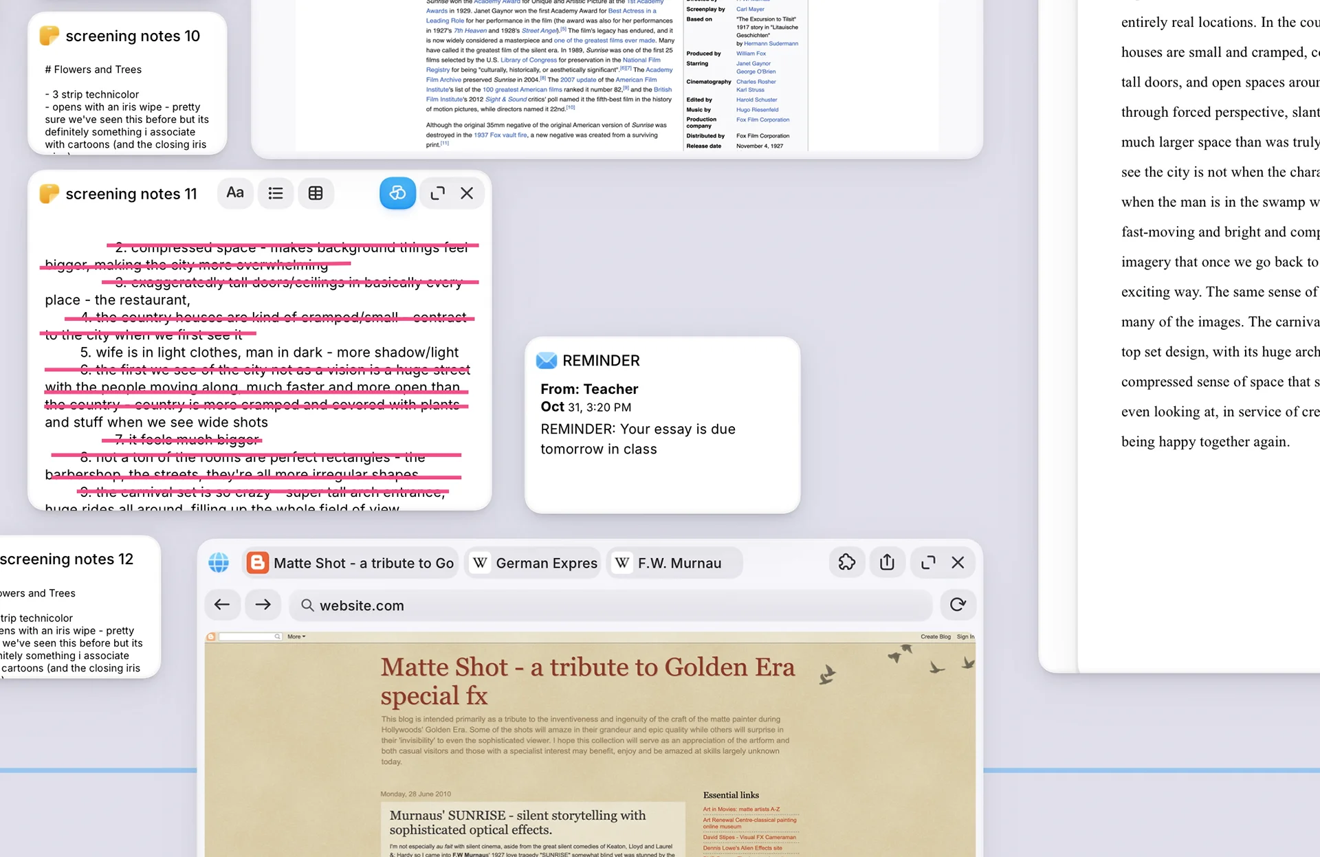Switch to the German Expres tab

533,563
